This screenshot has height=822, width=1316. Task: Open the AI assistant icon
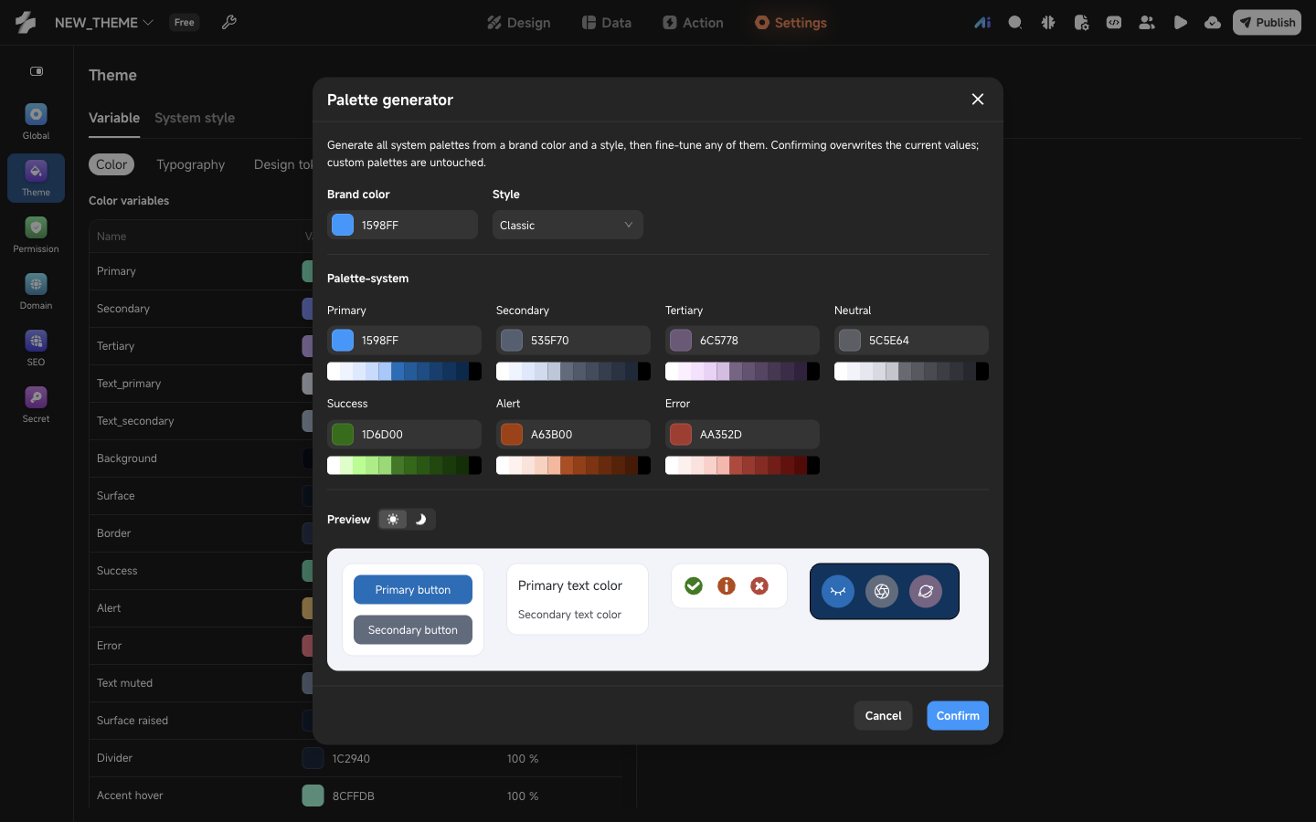(982, 23)
